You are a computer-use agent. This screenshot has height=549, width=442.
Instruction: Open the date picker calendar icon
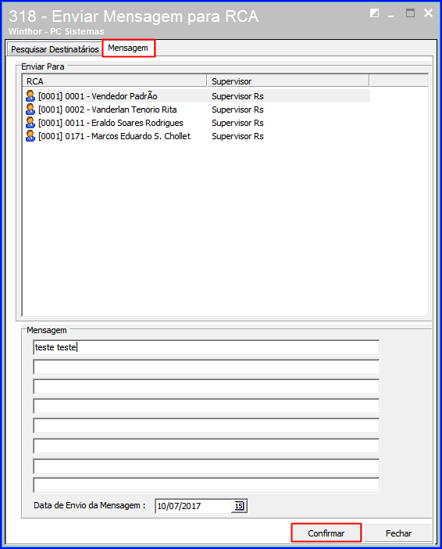tap(239, 506)
